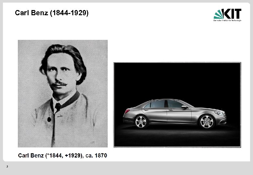Click the year range '(1844-1929)' in the title

tap(69, 13)
